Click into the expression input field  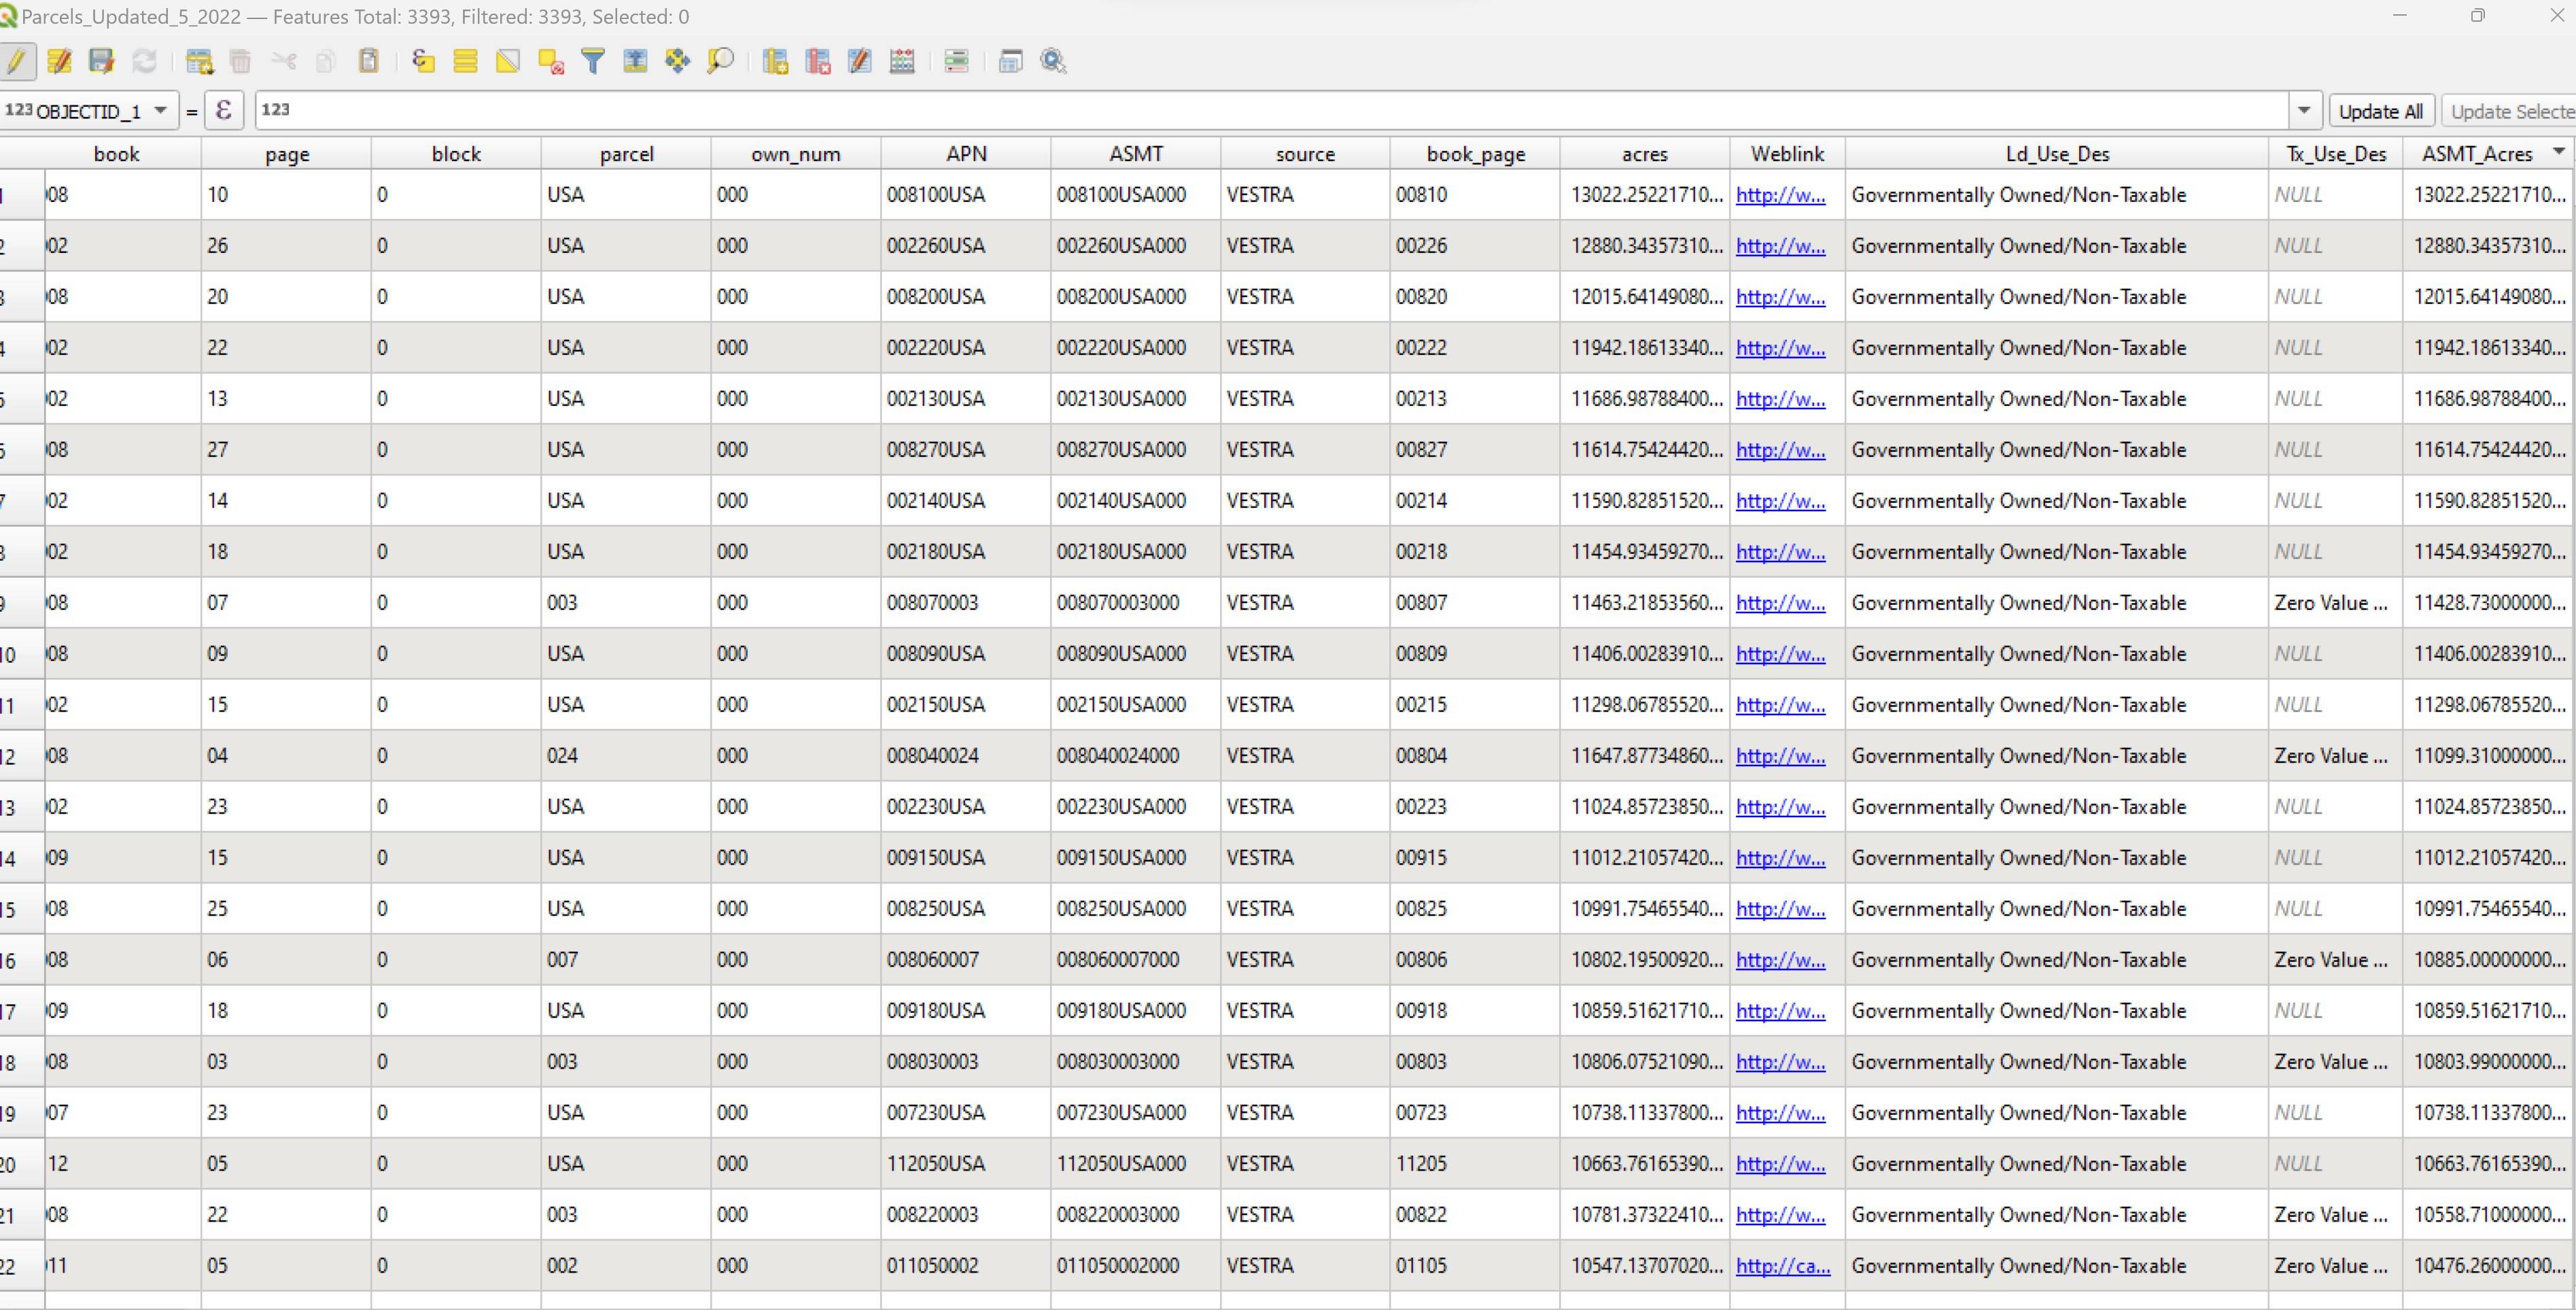(x=1271, y=110)
